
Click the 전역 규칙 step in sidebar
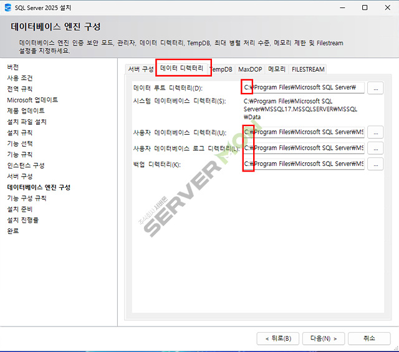point(20,89)
